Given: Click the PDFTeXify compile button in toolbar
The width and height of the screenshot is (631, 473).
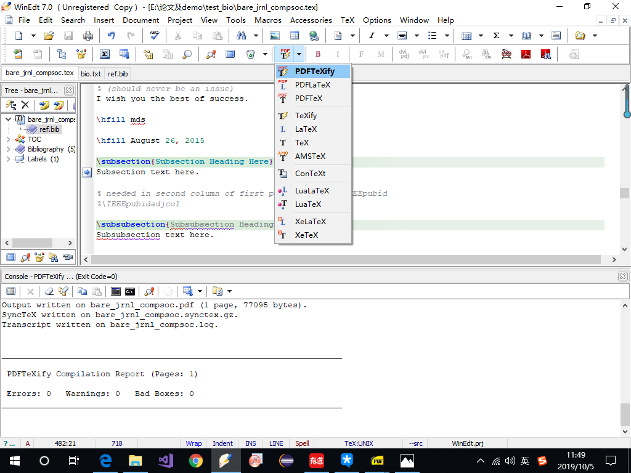Looking at the screenshot, I should point(285,54).
